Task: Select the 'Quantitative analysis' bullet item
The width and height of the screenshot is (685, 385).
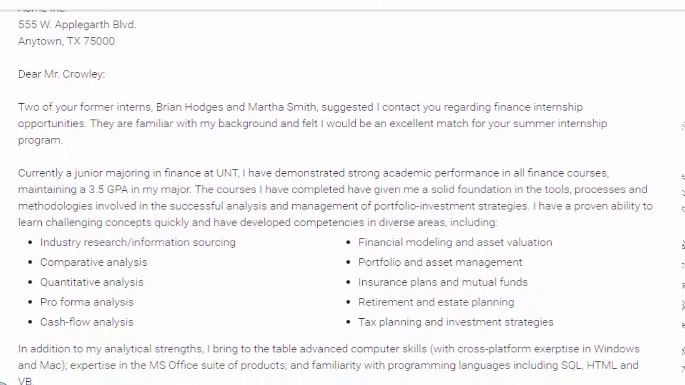Action: tap(92, 282)
